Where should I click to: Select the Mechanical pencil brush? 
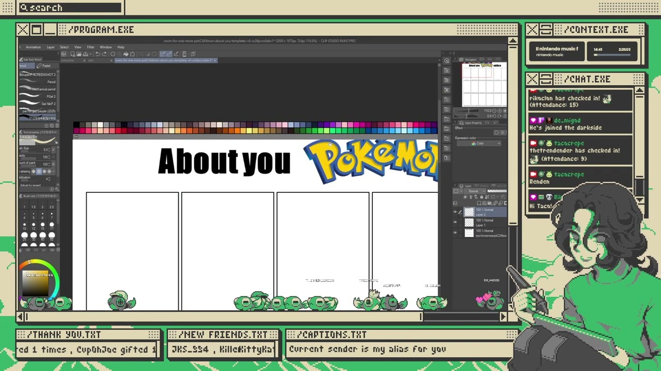pyautogui.click(x=37, y=89)
